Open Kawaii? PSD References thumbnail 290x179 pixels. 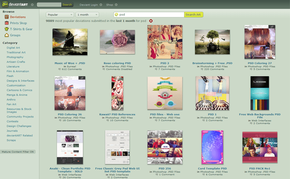pos(118,93)
